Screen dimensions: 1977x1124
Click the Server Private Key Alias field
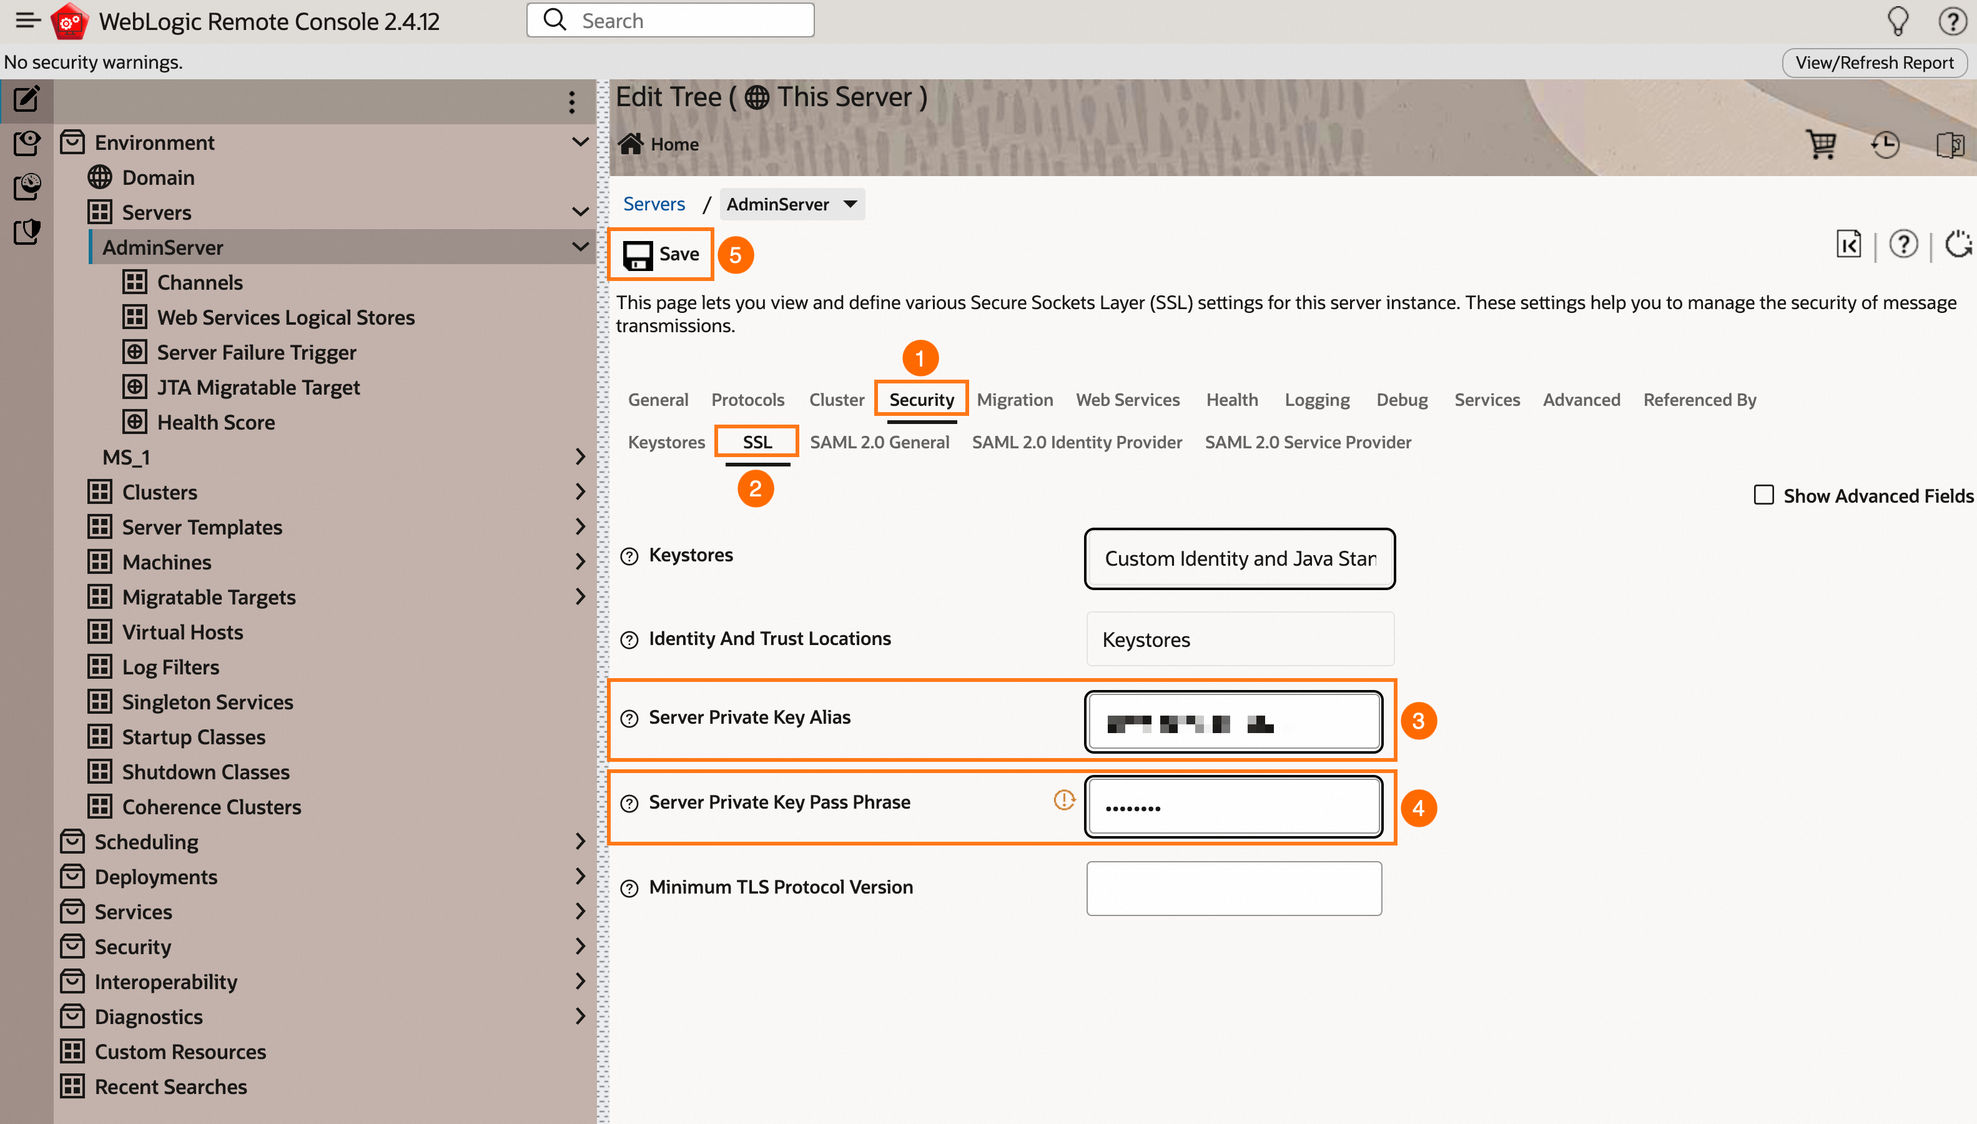1234,722
